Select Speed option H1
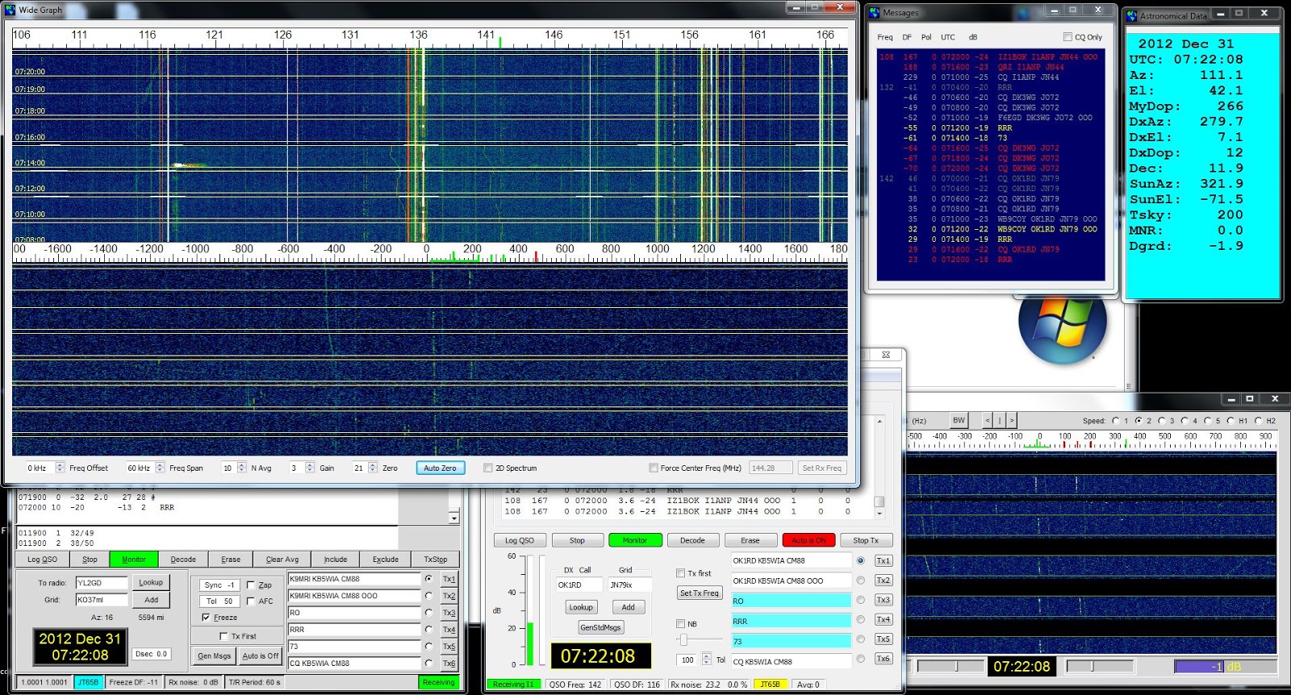 coord(1230,421)
